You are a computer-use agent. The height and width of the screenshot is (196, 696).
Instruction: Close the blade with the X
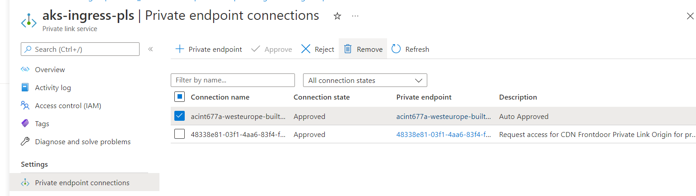point(690,16)
